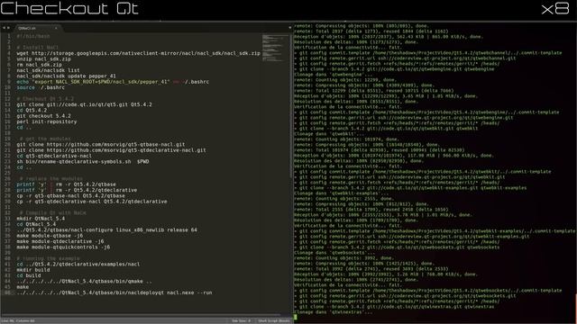
Task: Click the 'naclsdk update pepper_41' line
Action: coord(66,76)
